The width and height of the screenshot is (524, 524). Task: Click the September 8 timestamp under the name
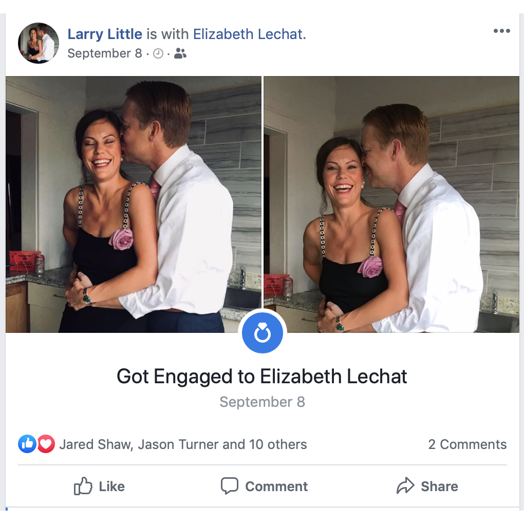pyautogui.click(x=105, y=53)
